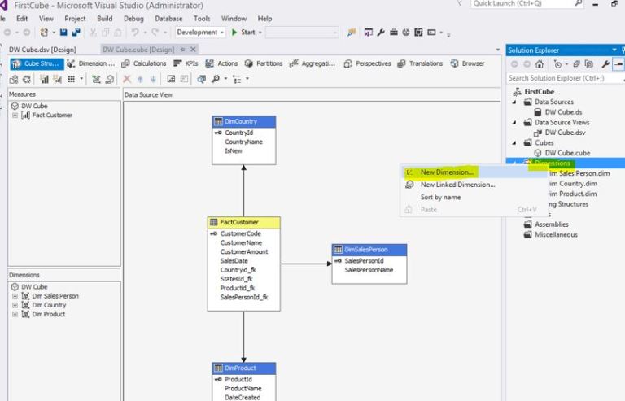
Task: Click the New Project icon in toolbar
Action: [44, 33]
